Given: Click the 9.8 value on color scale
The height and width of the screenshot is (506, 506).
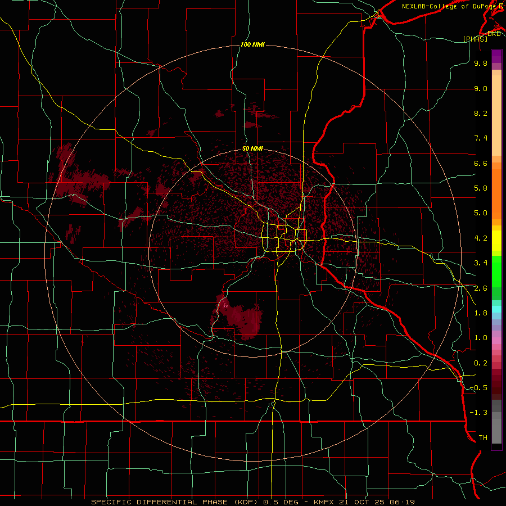Looking at the screenshot, I should (x=481, y=63).
